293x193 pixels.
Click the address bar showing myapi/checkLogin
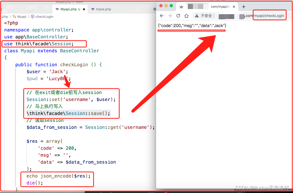(270, 15)
